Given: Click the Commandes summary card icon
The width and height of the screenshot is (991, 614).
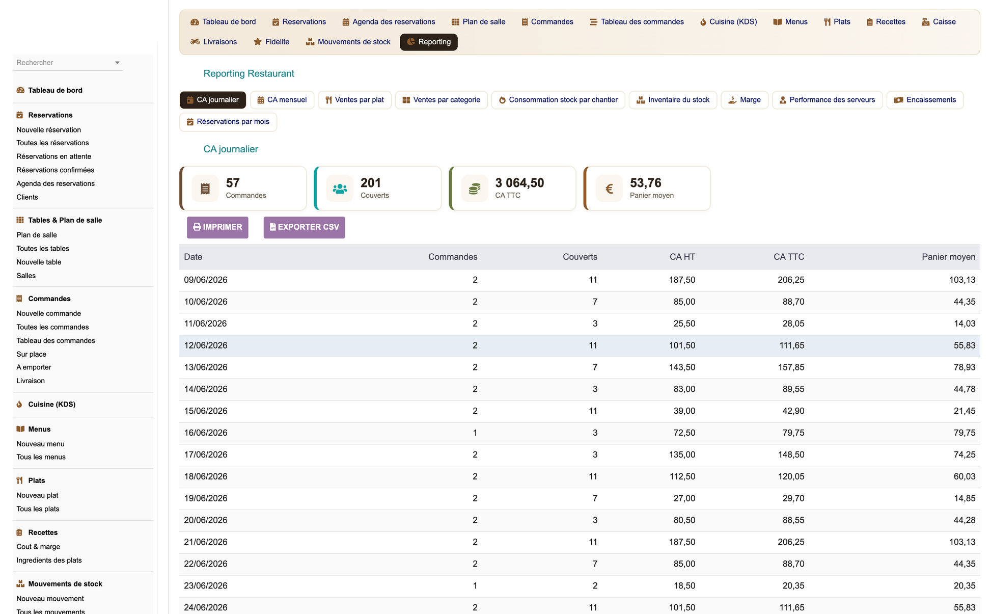Looking at the screenshot, I should coord(205,189).
